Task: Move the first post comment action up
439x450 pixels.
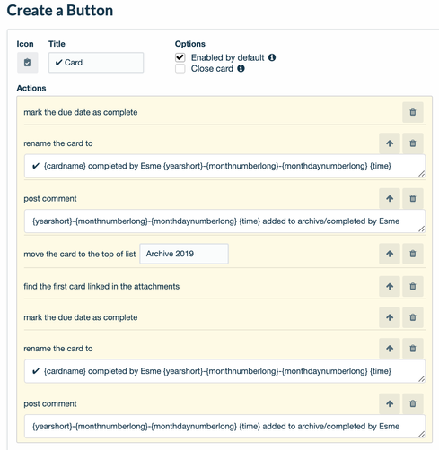Action: click(390, 198)
